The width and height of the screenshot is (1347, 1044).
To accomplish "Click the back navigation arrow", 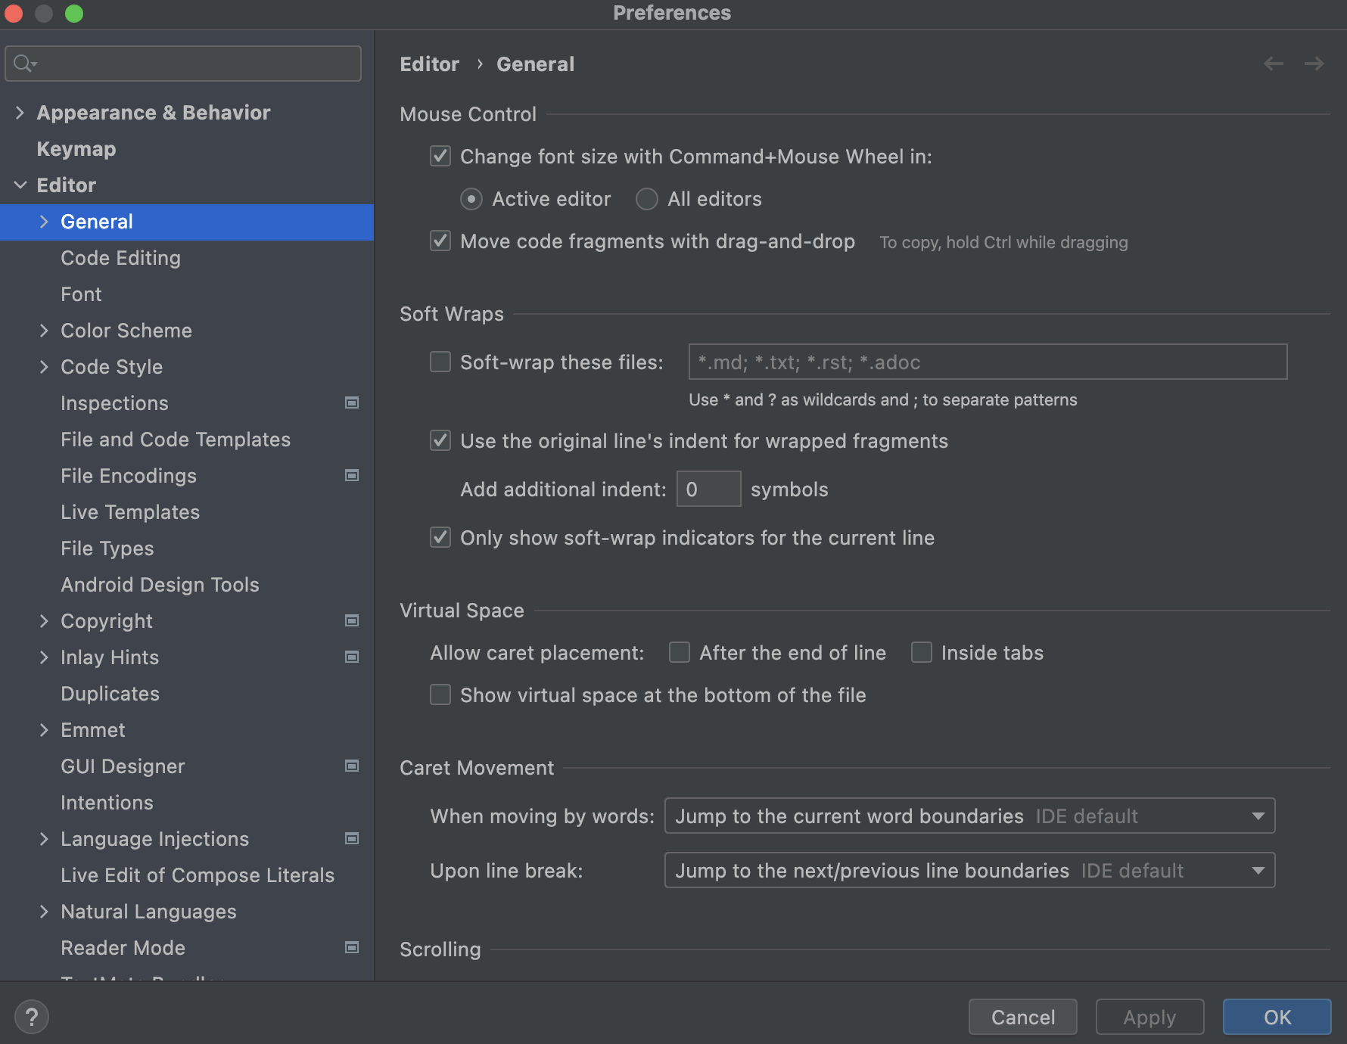I will 1274,64.
